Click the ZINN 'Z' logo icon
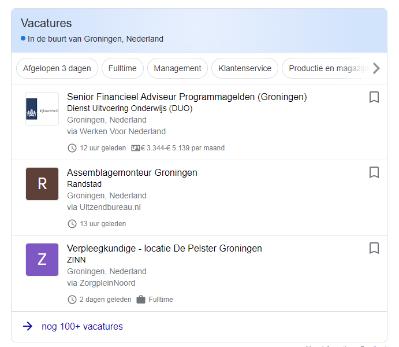The image size is (399, 347). [x=42, y=260]
